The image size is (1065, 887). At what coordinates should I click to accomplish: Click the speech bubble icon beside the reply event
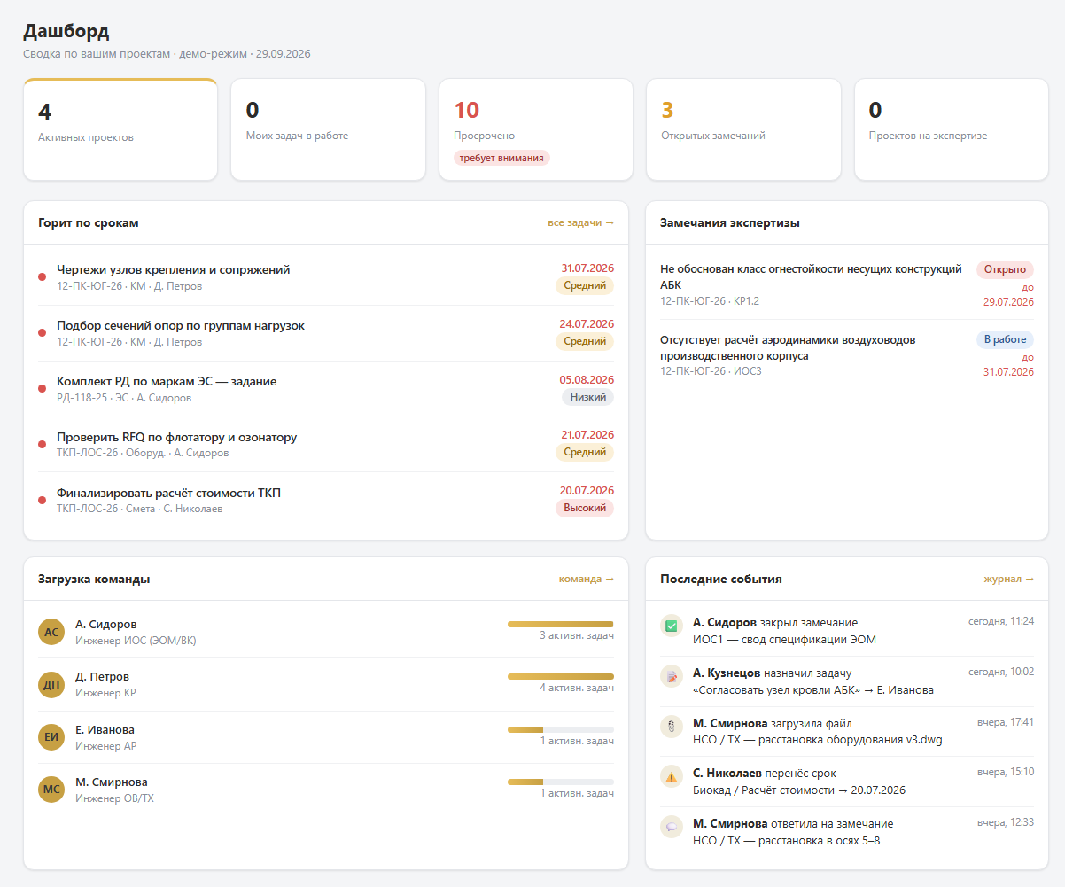tap(672, 827)
